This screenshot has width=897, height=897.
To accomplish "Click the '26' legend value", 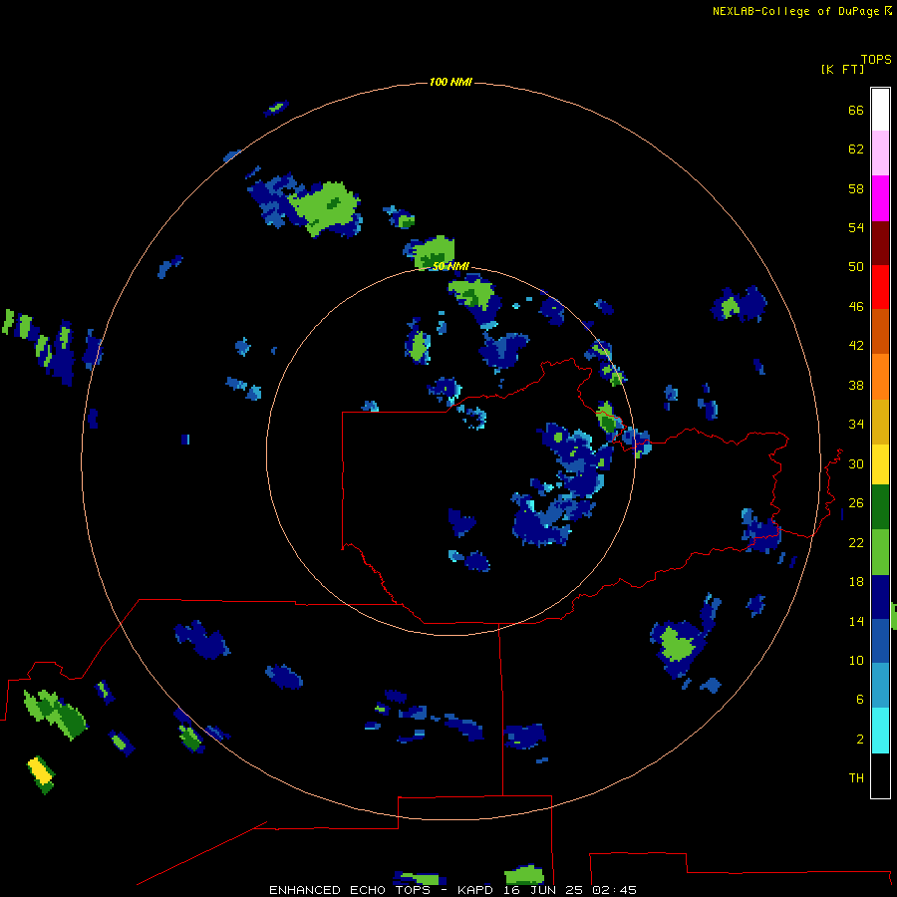I will click(x=856, y=503).
